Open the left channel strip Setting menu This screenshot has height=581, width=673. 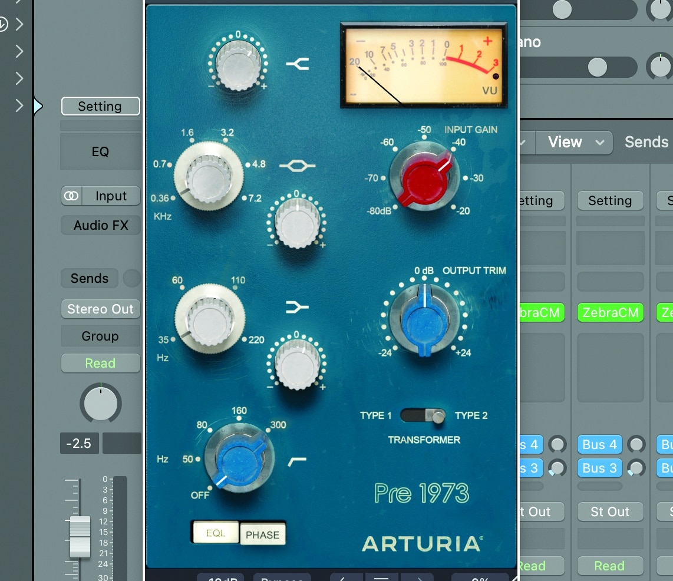(100, 106)
